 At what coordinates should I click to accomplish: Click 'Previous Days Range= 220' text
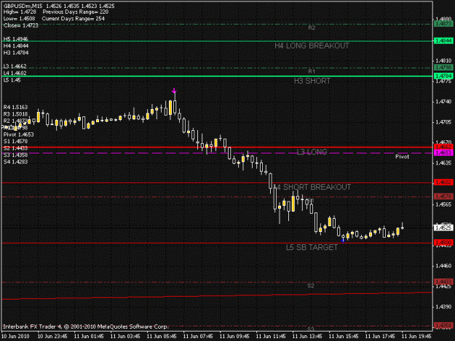(x=76, y=12)
